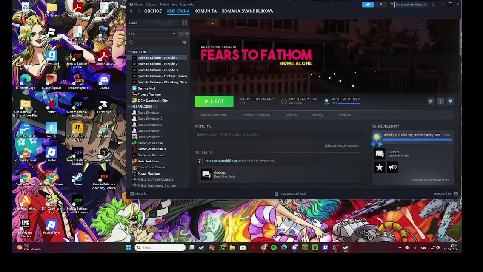Open the Podpora link
Image resolution: width=483 pixels, height=272 pixels.
(345, 115)
